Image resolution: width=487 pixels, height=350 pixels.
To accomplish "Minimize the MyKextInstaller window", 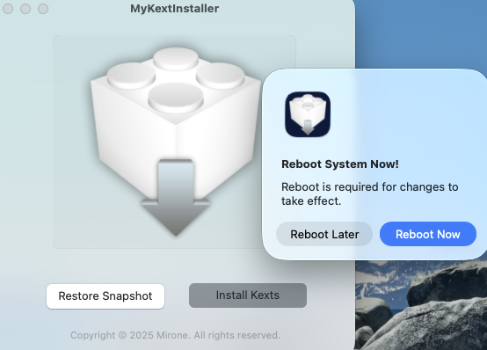I will pos(25,9).
